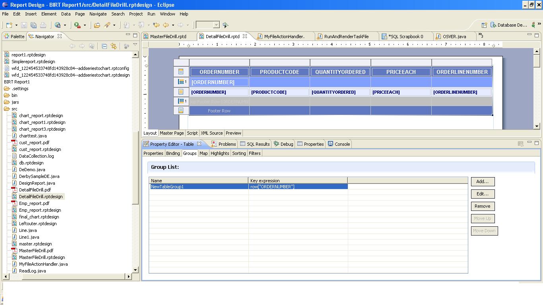Select DerbySampleDE.java in Navigator
The image size is (543, 305).
point(39,176)
